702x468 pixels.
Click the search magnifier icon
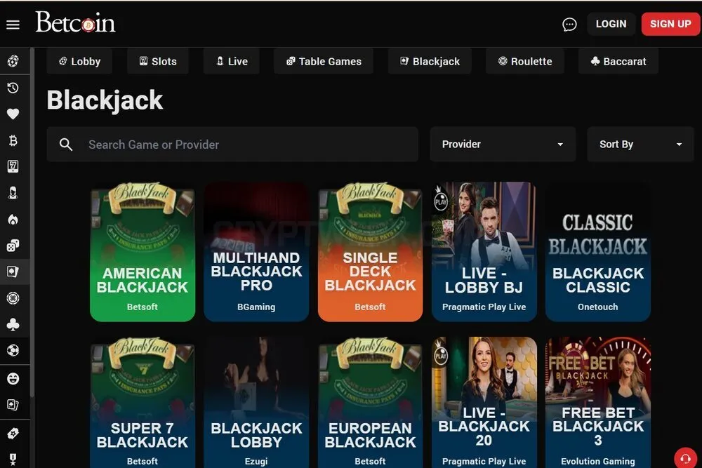66,145
